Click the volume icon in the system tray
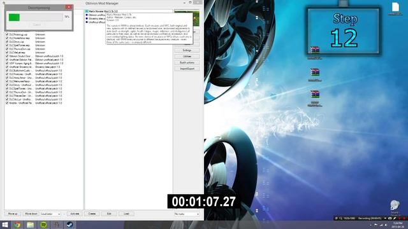The height and width of the screenshot is (229, 408). coord(386,225)
